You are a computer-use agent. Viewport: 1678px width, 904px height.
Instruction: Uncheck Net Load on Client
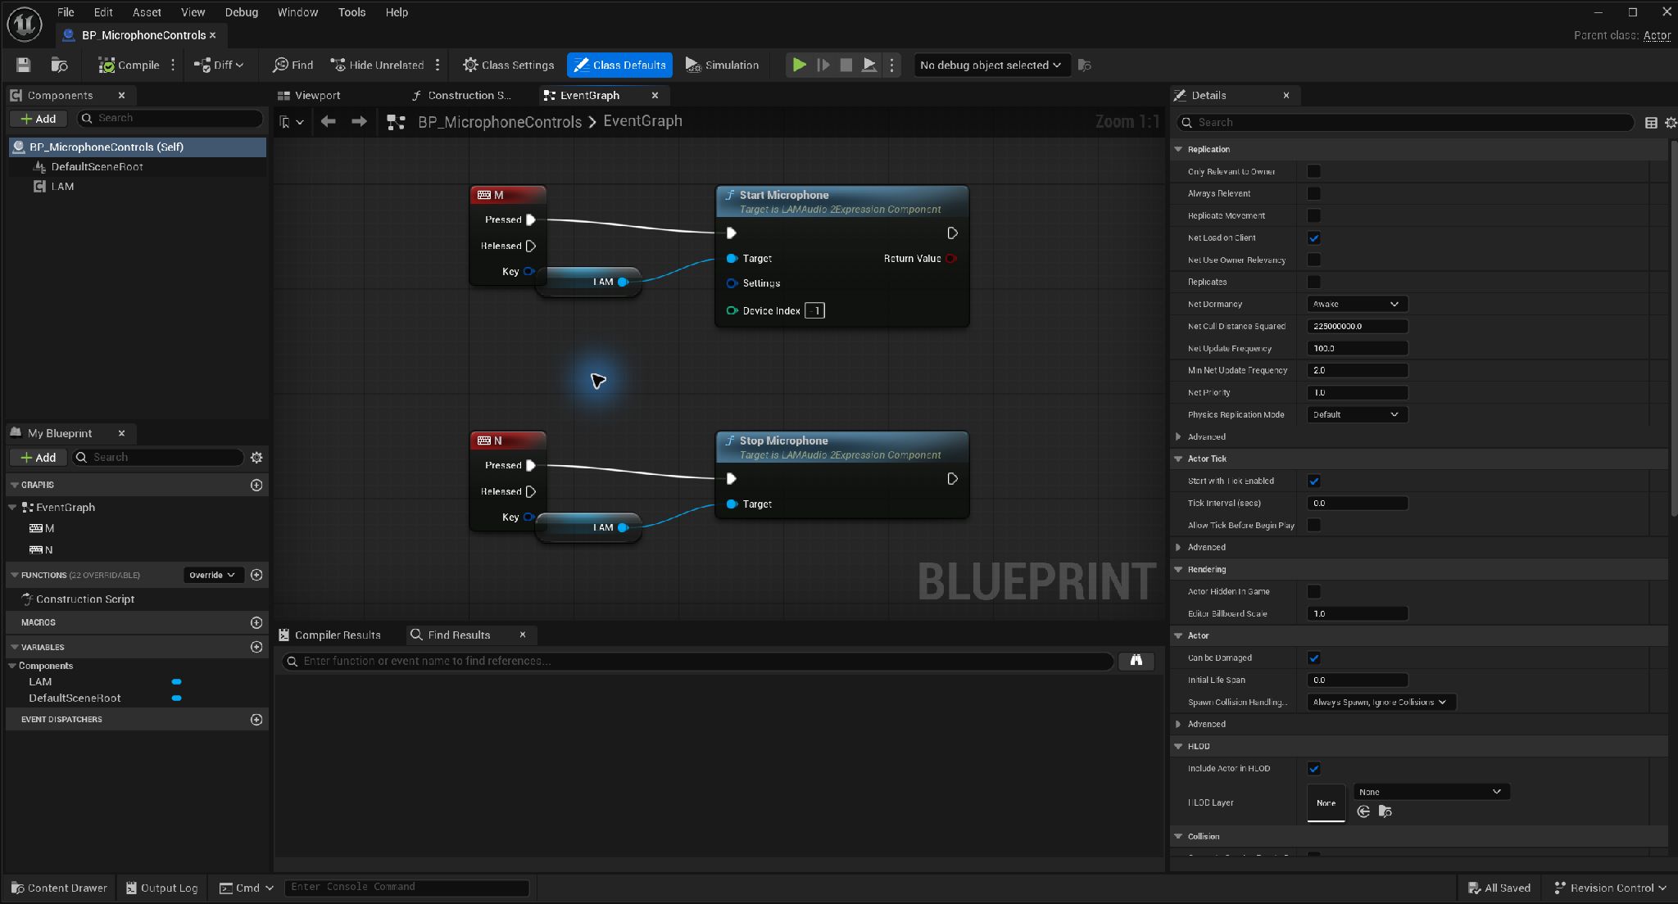1314,238
